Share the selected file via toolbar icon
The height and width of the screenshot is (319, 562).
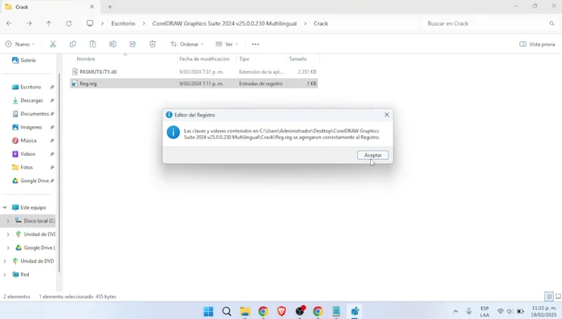coord(132,44)
